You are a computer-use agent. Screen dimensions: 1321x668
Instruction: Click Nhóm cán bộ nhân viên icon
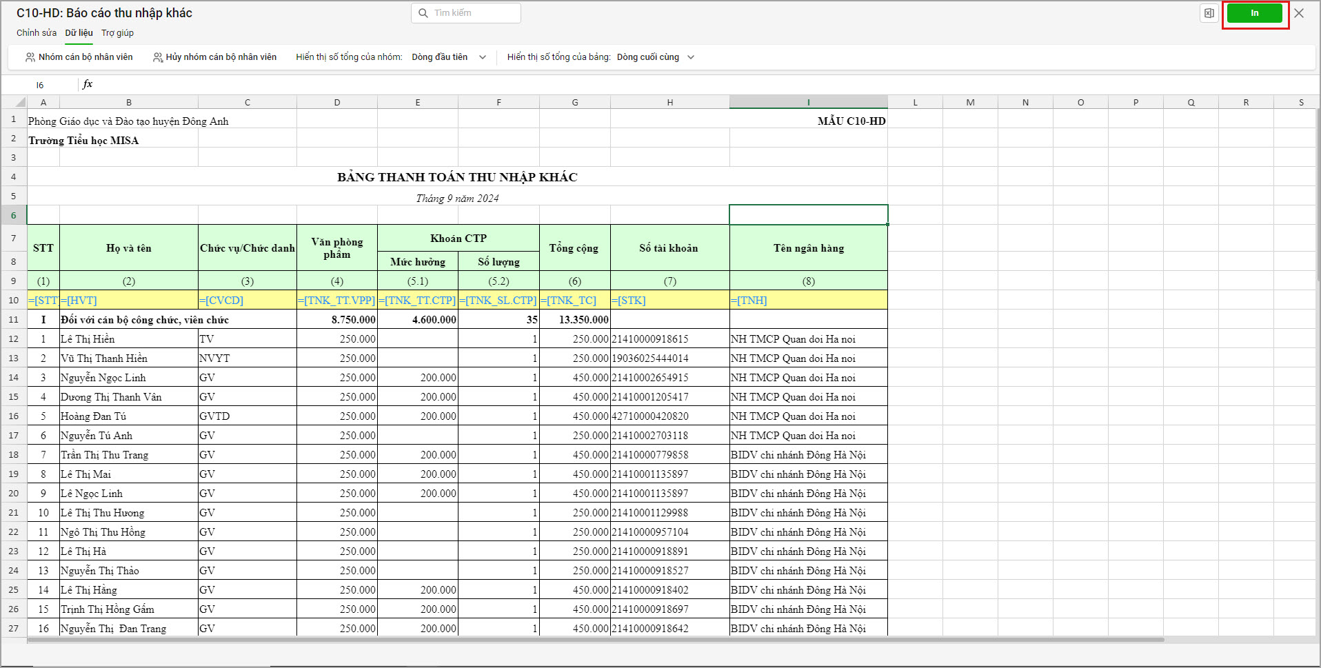[30, 57]
